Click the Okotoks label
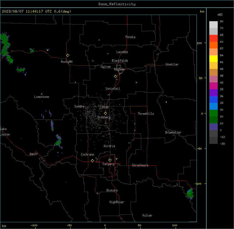The height and width of the screenshot is (229, 234). tap(112, 190)
